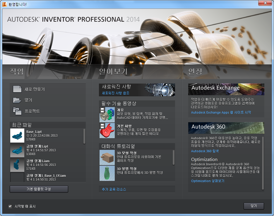Click the Inventor app icon in title bar
Image resolution: width=274 pixels, height=216 pixels.
pyautogui.click(x=4, y=4)
